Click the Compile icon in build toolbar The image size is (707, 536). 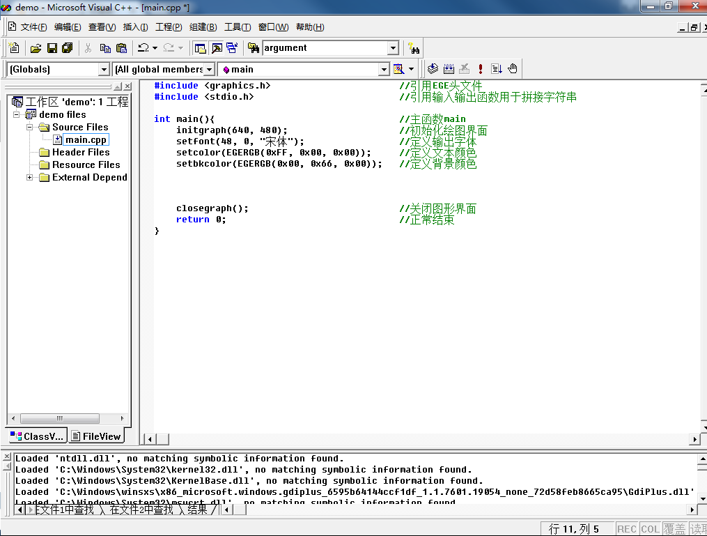[433, 69]
